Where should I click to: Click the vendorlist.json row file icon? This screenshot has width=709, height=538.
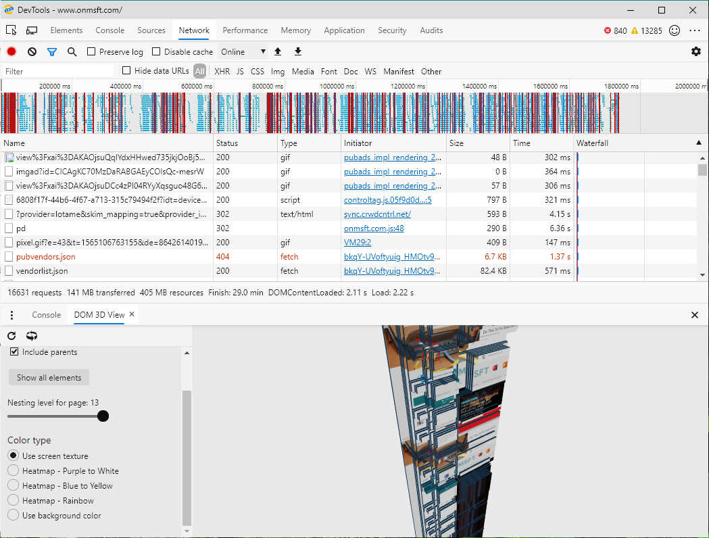[x=9, y=271]
